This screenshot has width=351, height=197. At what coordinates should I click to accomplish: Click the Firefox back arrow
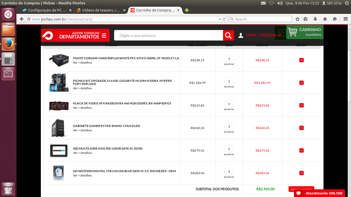pyautogui.click(x=22, y=19)
